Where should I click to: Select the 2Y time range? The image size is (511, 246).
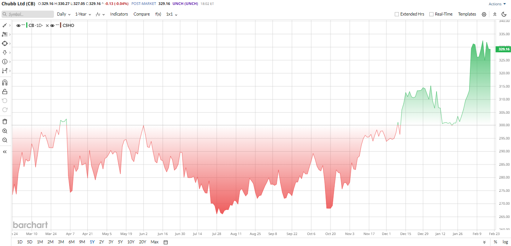[101, 242]
